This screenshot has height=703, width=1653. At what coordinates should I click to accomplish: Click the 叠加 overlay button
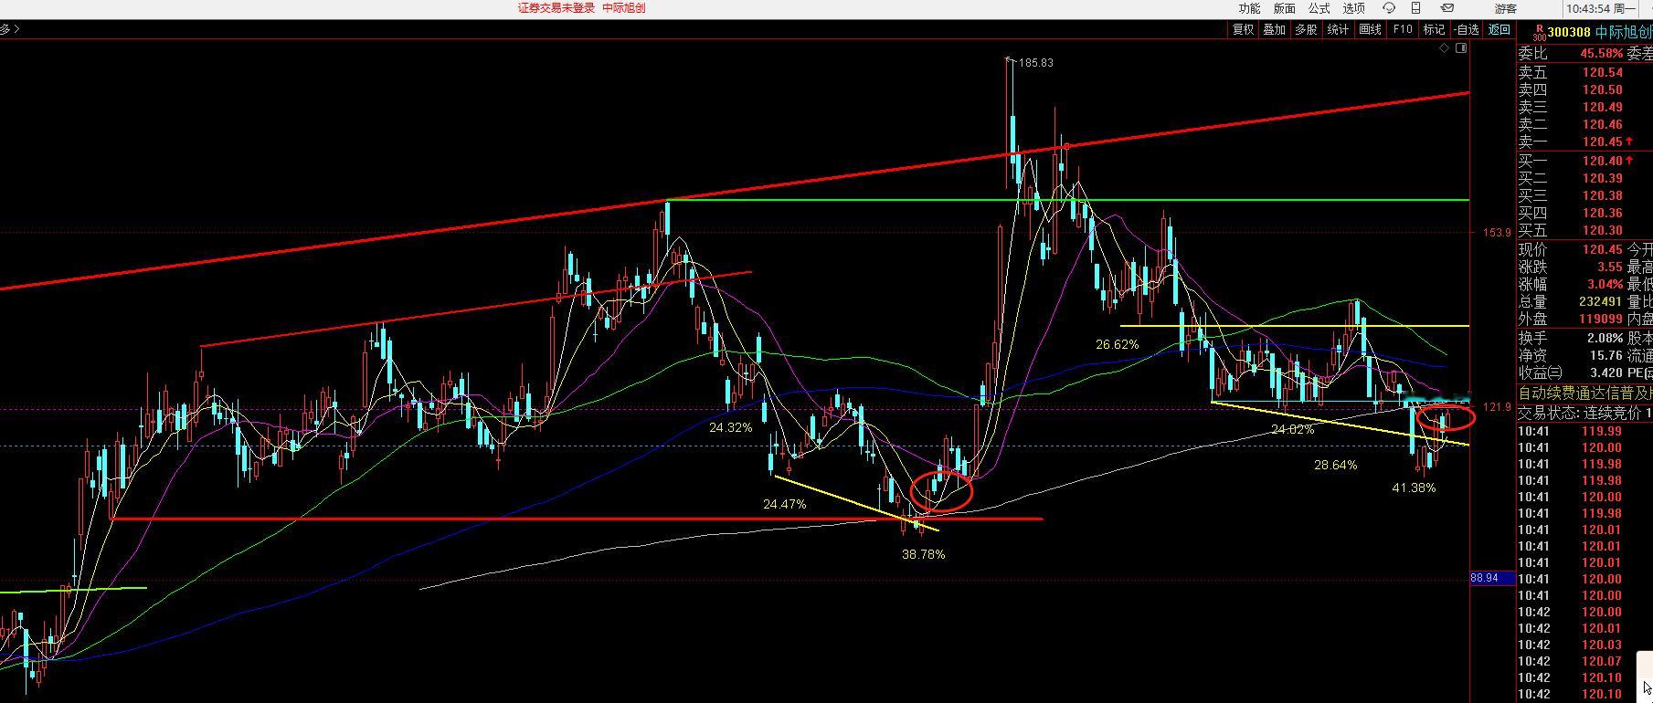[x=1274, y=29]
